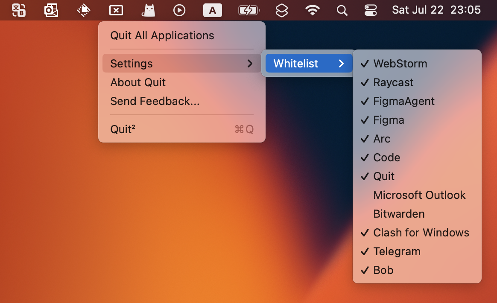Toggle FigmaAgent whitelist entry

[417, 101]
